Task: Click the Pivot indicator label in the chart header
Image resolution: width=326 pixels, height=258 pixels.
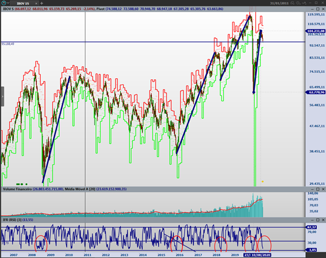Action: [101, 9]
